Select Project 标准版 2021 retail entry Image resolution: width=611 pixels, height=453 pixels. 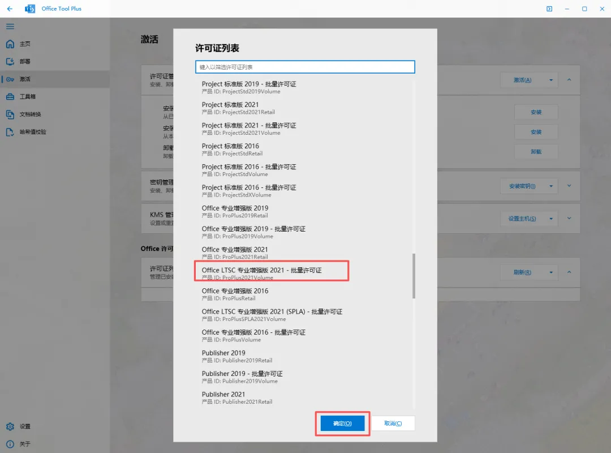tap(305, 108)
